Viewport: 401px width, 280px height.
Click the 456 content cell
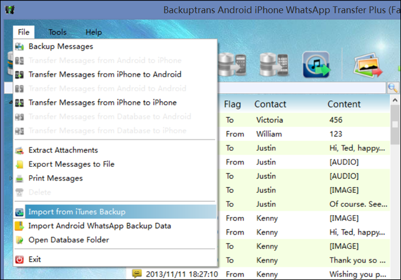(x=336, y=120)
